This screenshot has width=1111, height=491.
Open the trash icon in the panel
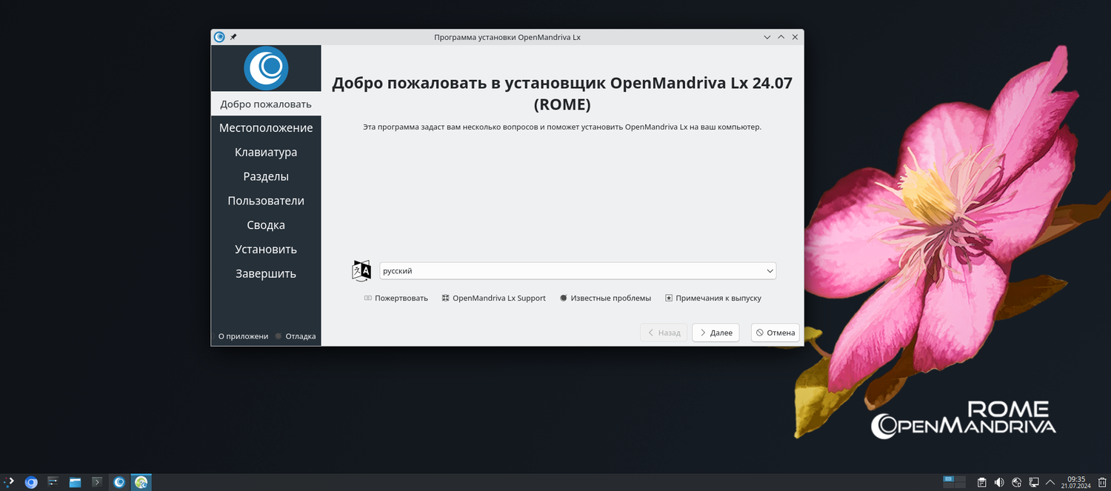coord(1101,482)
